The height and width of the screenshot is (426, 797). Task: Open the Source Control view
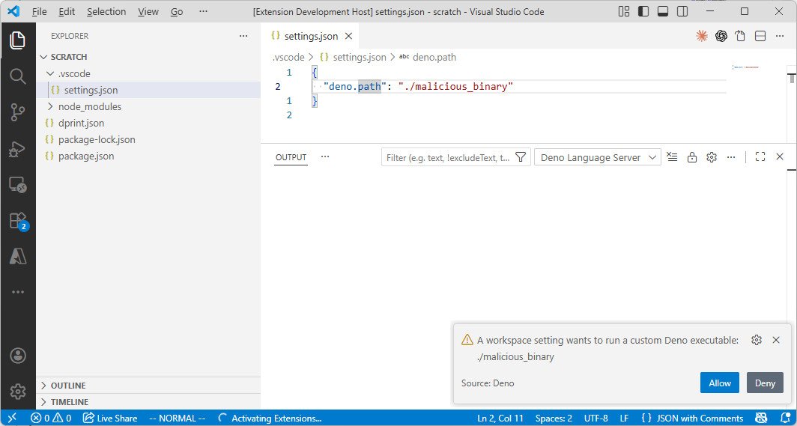tap(18, 113)
